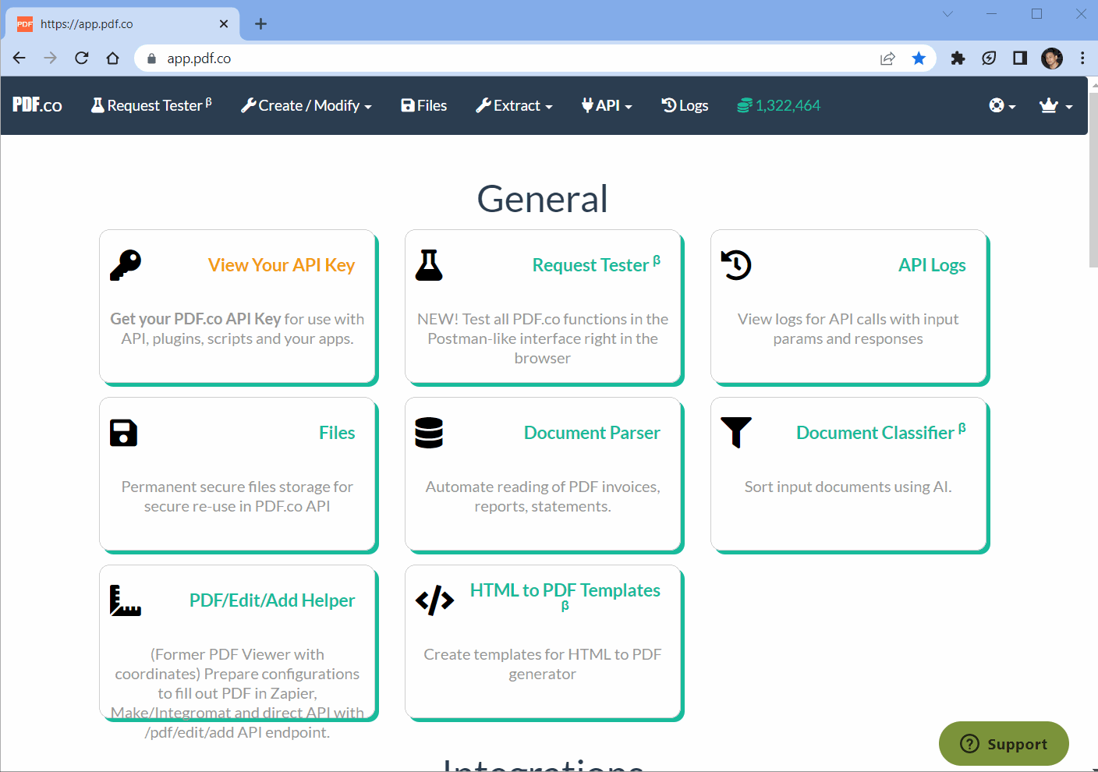
Task: Click the key icon on API Key card
Action: [x=126, y=265]
